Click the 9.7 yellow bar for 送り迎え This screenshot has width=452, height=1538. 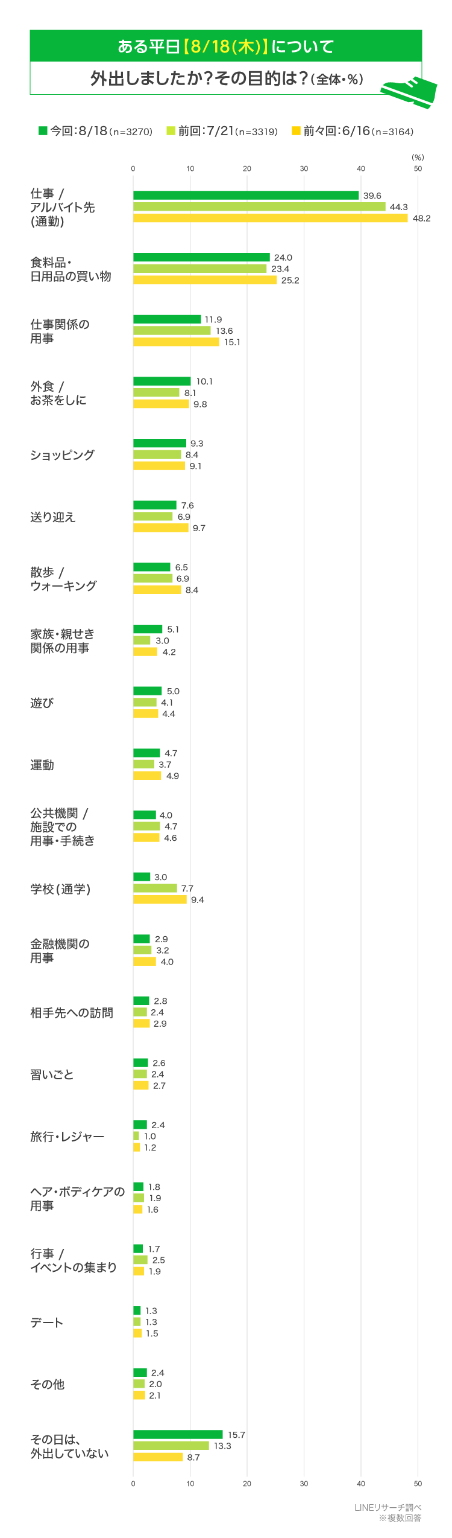click(x=161, y=528)
